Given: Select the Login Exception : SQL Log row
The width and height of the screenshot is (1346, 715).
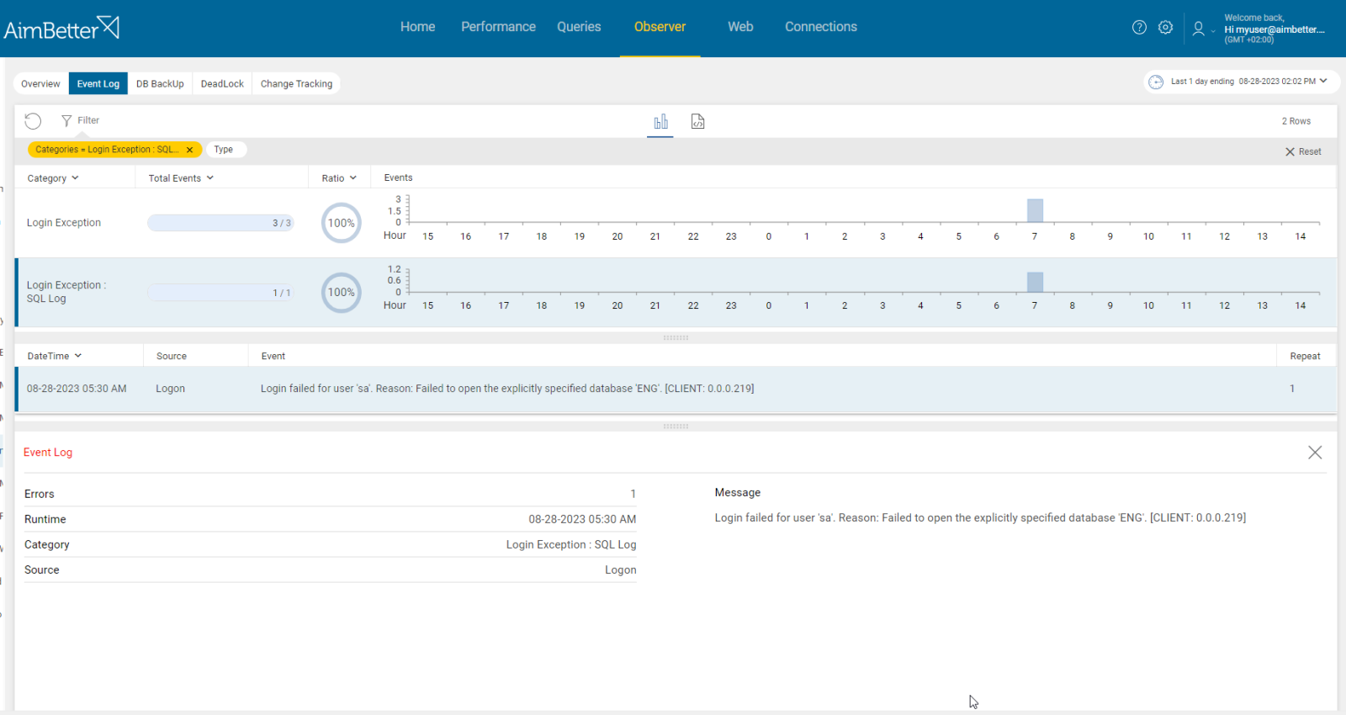Looking at the screenshot, I should coord(676,293).
